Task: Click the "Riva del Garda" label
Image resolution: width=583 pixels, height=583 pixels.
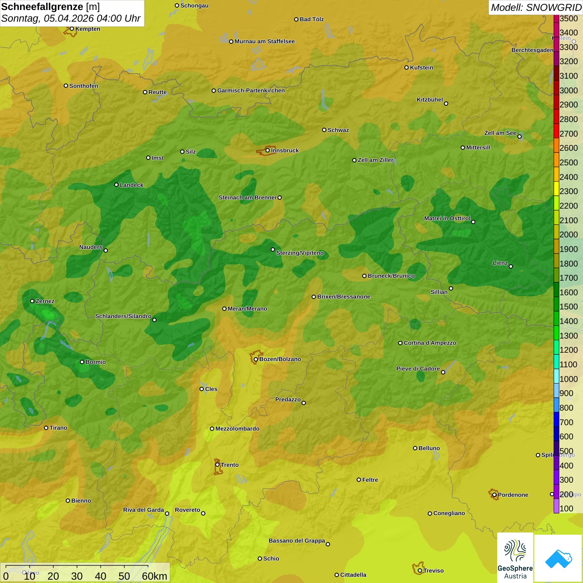Action: pos(144,510)
